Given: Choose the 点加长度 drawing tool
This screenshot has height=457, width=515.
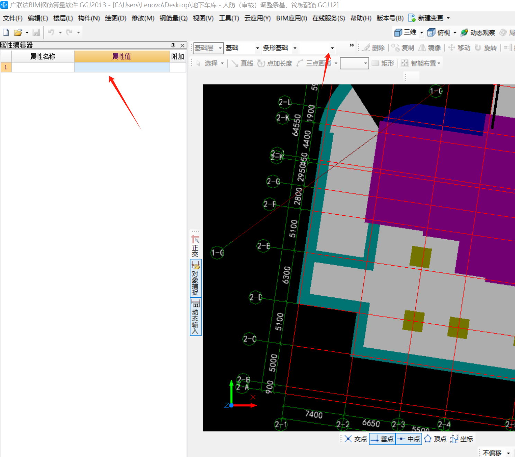Looking at the screenshot, I should click(275, 63).
